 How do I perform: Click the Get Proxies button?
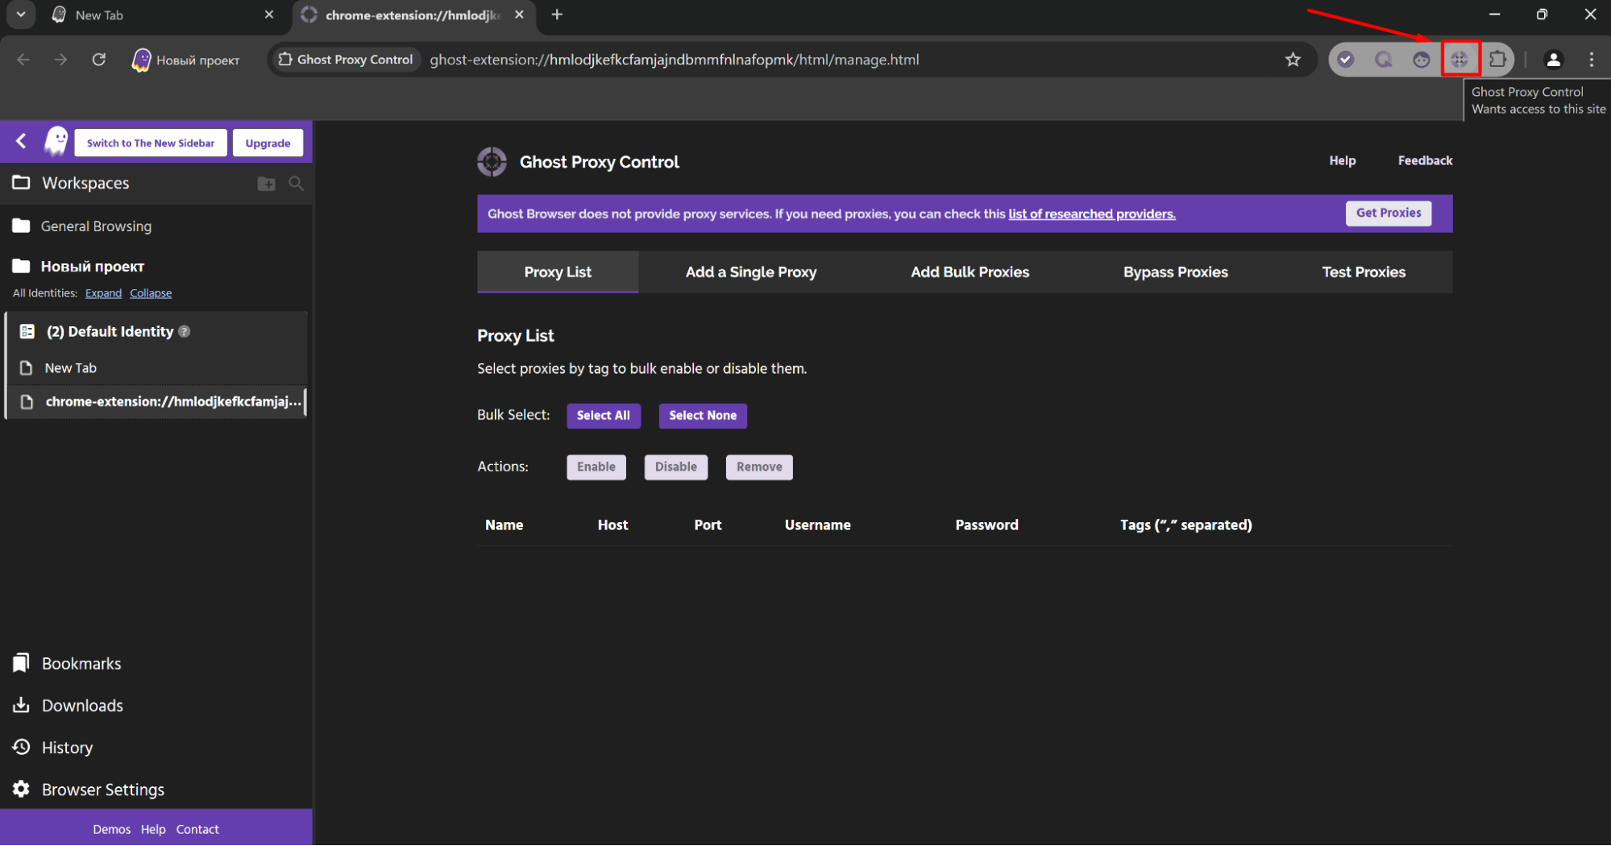(x=1388, y=214)
